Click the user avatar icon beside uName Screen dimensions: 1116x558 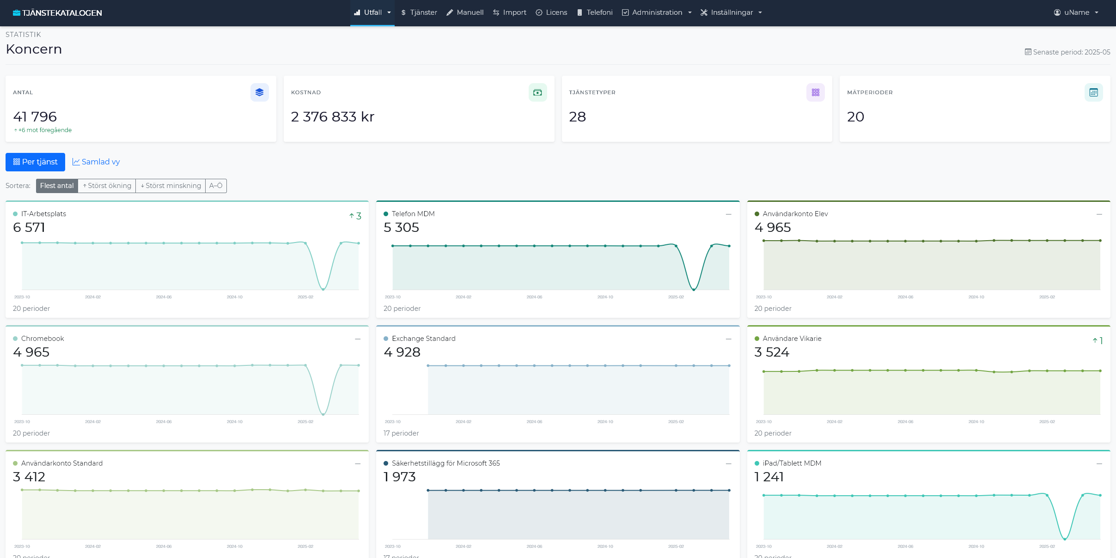[x=1057, y=12]
